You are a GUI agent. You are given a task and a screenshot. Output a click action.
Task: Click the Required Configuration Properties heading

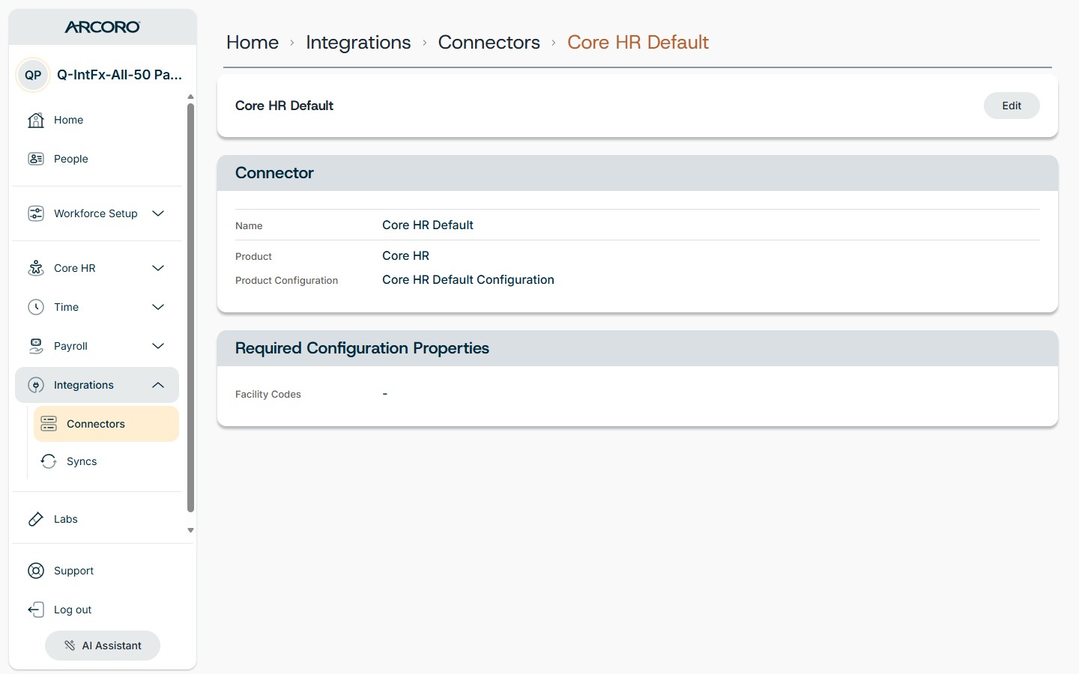[362, 348]
